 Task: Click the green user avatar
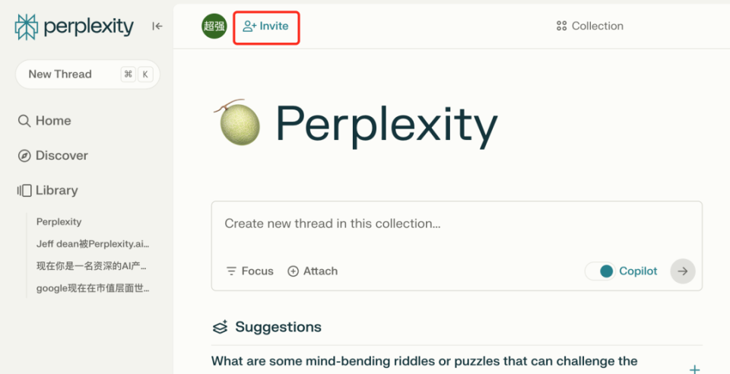coord(214,26)
